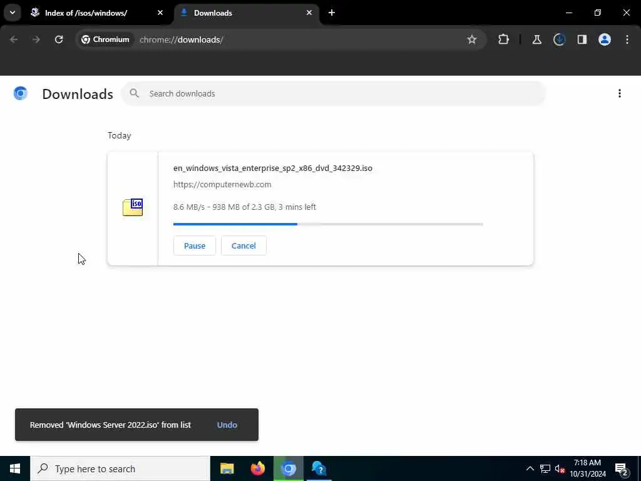The width and height of the screenshot is (641, 481).
Task: Pause the Vista ISO download
Action: [195, 246]
